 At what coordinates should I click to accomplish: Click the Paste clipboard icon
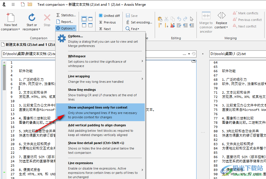[x=160, y=19]
